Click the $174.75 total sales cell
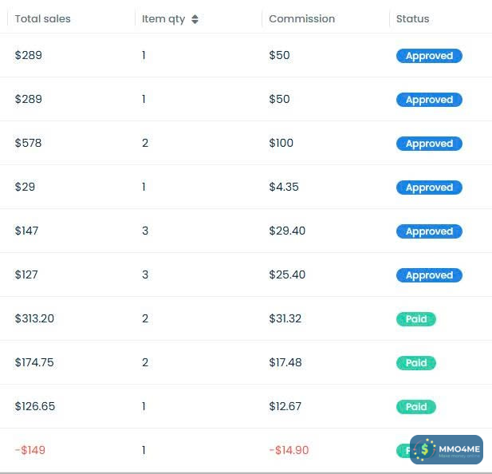The image size is (492, 474). point(34,362)
